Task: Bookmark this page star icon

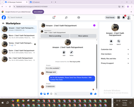Action: pos(123,7)
